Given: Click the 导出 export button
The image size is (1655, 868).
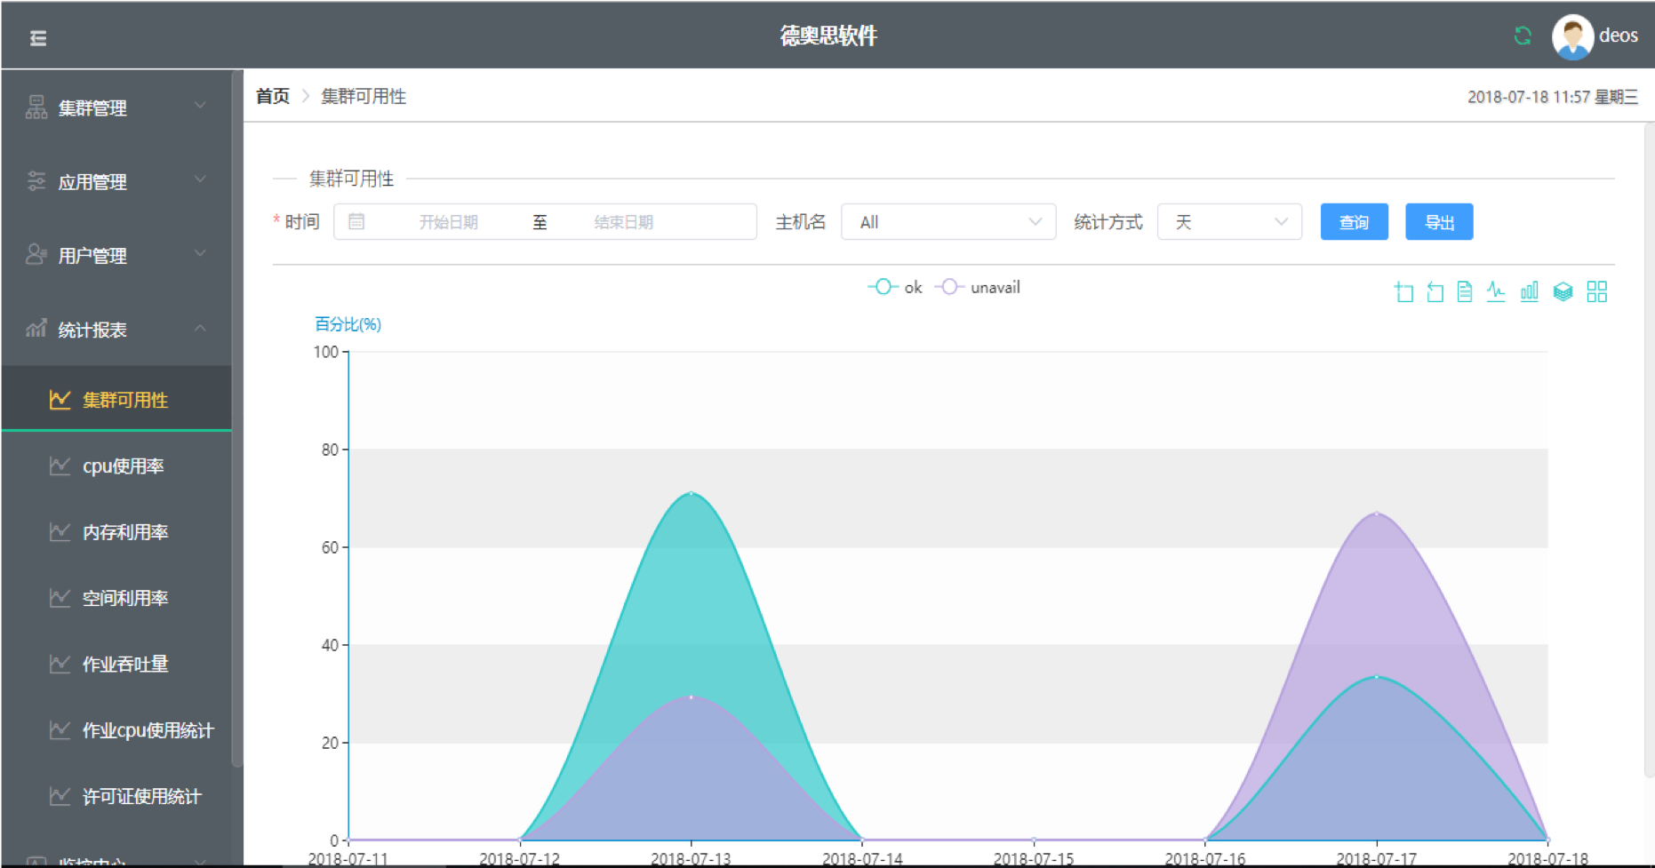Looking at the screenshot, I should 1439,222.
